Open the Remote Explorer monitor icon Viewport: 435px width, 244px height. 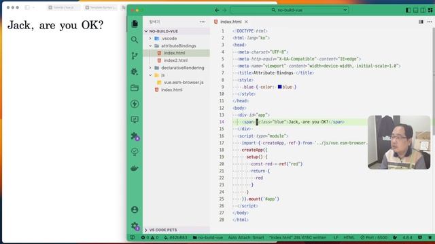135,119
